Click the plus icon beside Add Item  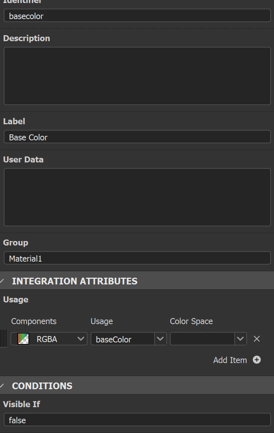[257, 360]
